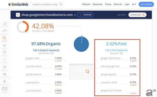The image size is (157, 97).
Task: Open the site in a new tab via external link icon
Action: 75,15
